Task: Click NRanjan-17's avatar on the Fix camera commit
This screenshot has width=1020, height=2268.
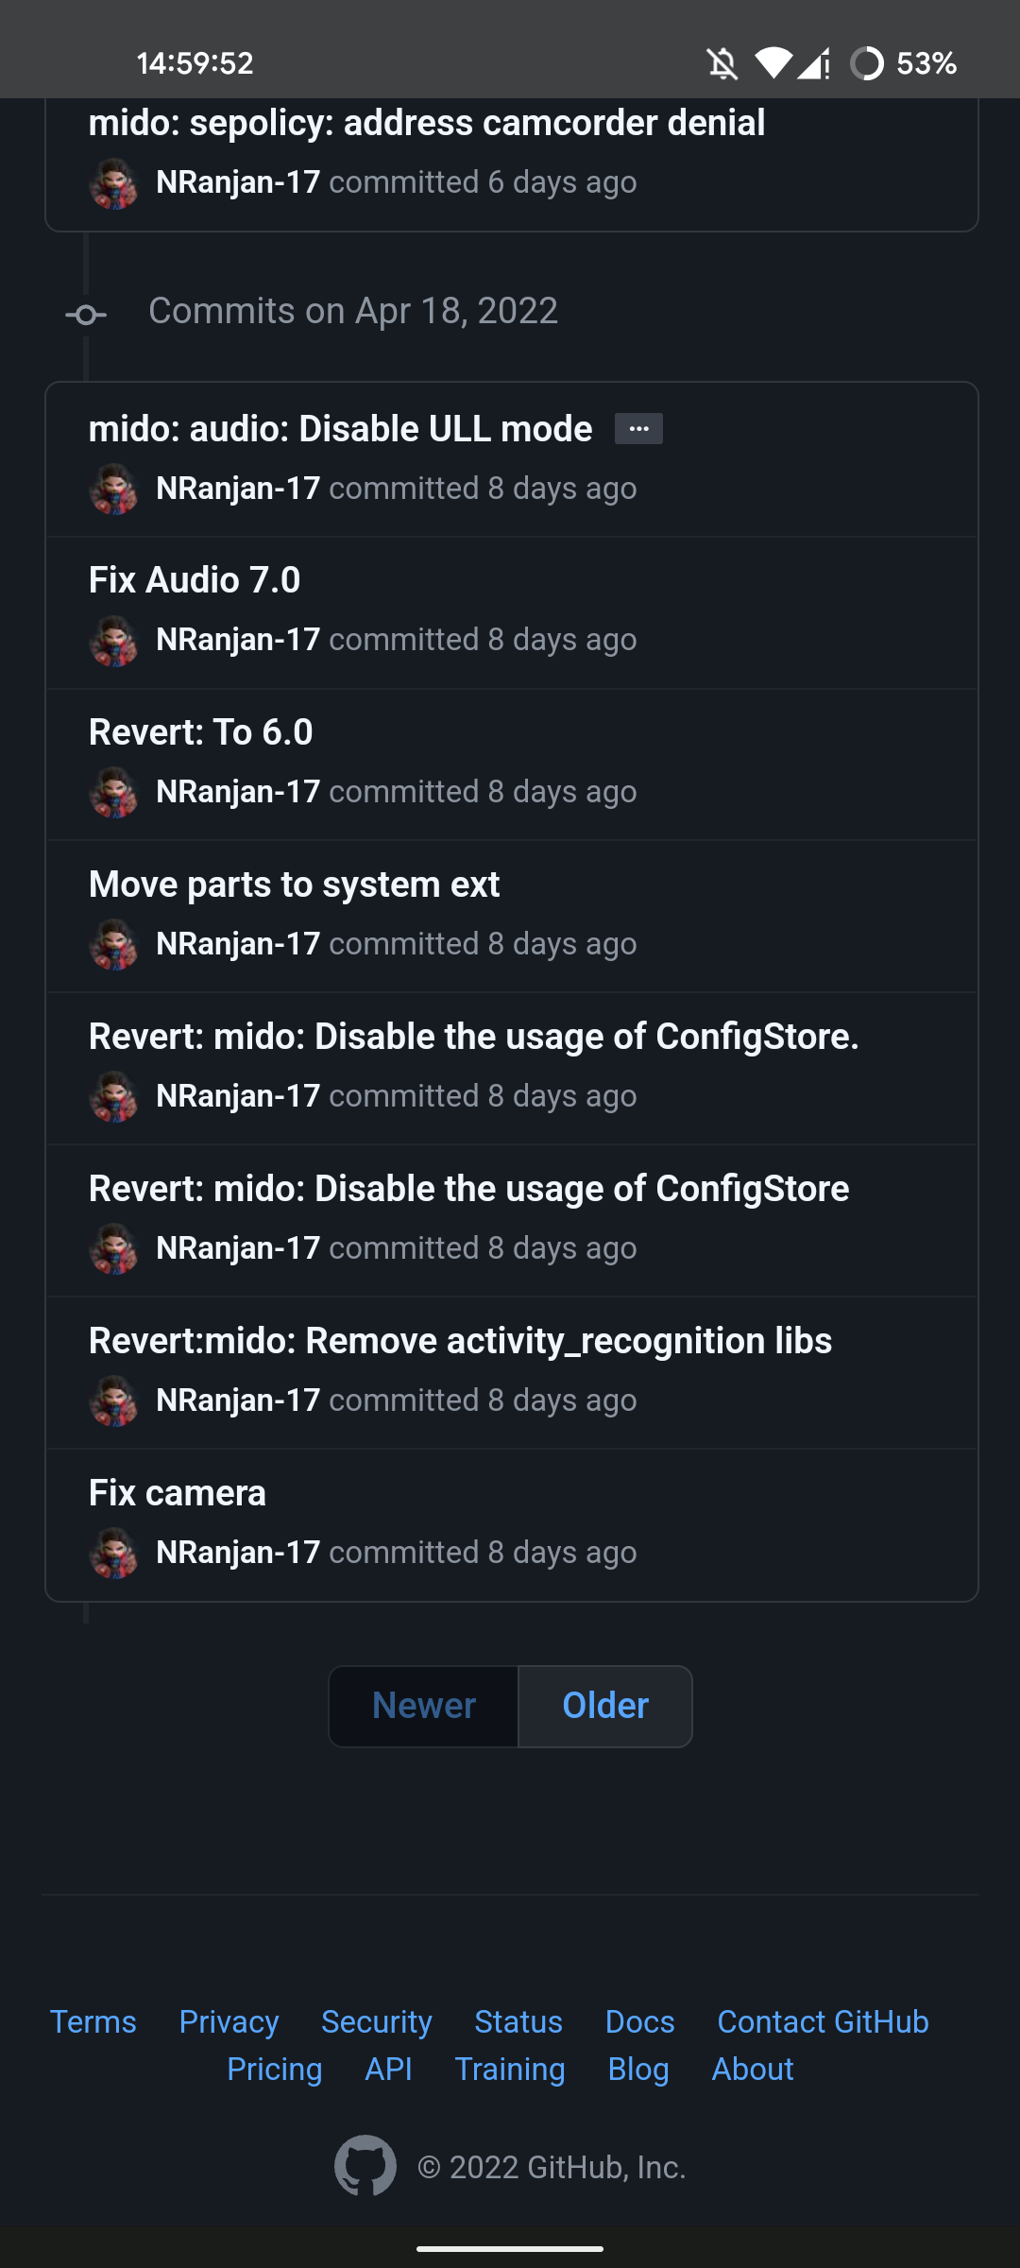Action: click(115, 1555)
